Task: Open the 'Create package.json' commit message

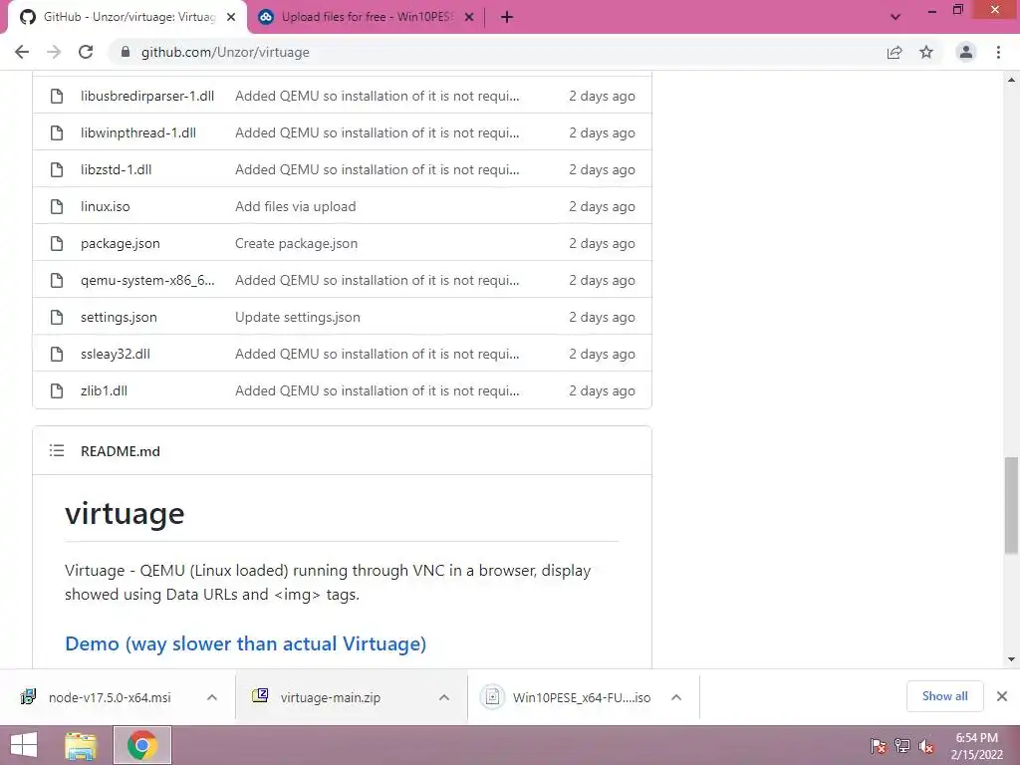Action: pyautogui.click(x=296, y=243)
